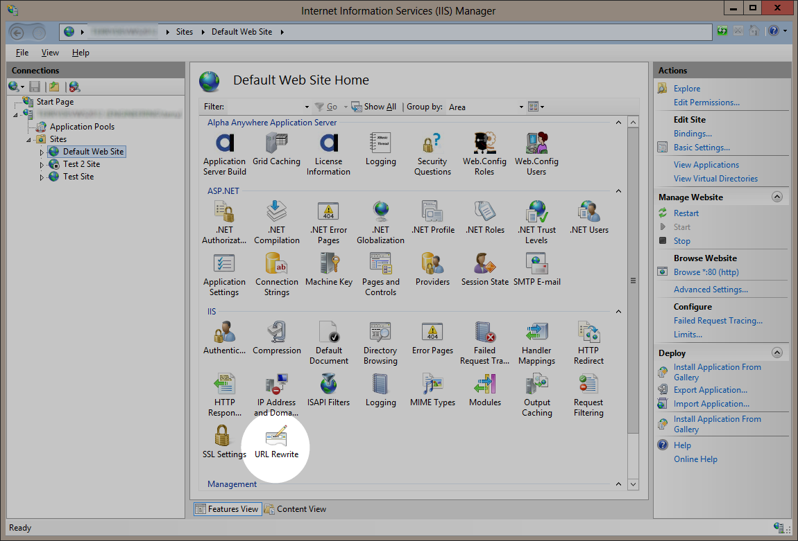Open .NET Error Pages feature
Viewport: 798px width, 541px height.
pyautogui.click(x=328, y=222)
